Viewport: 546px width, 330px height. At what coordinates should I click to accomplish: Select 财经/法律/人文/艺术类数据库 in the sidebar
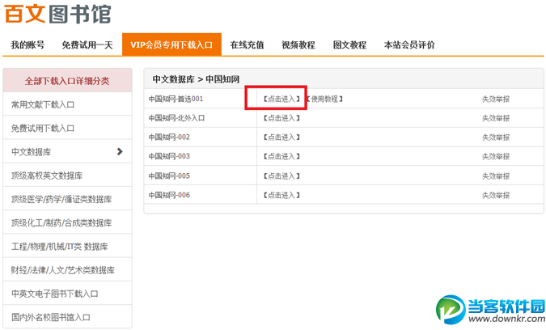(x=67, y=270)
